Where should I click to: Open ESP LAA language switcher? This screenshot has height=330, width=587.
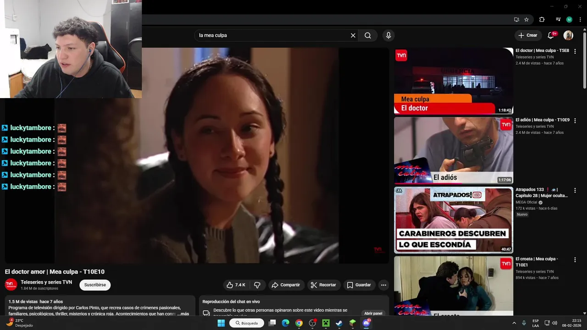point(536,323)
